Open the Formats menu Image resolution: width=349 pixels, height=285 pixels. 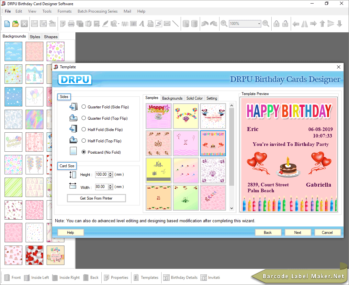click(x=64, y=11)
